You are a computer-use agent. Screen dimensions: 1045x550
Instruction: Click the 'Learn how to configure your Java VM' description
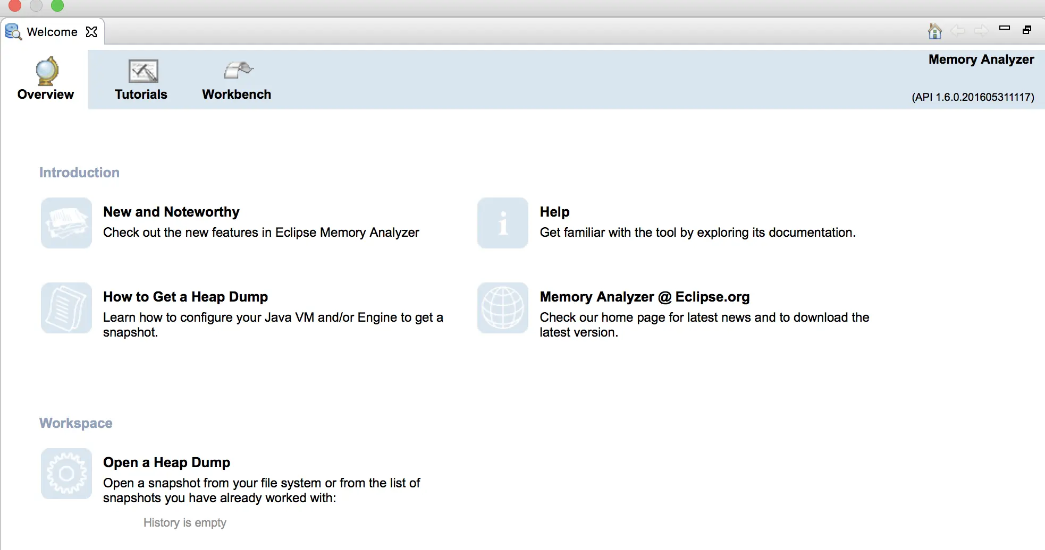click(x=273, y=325)
